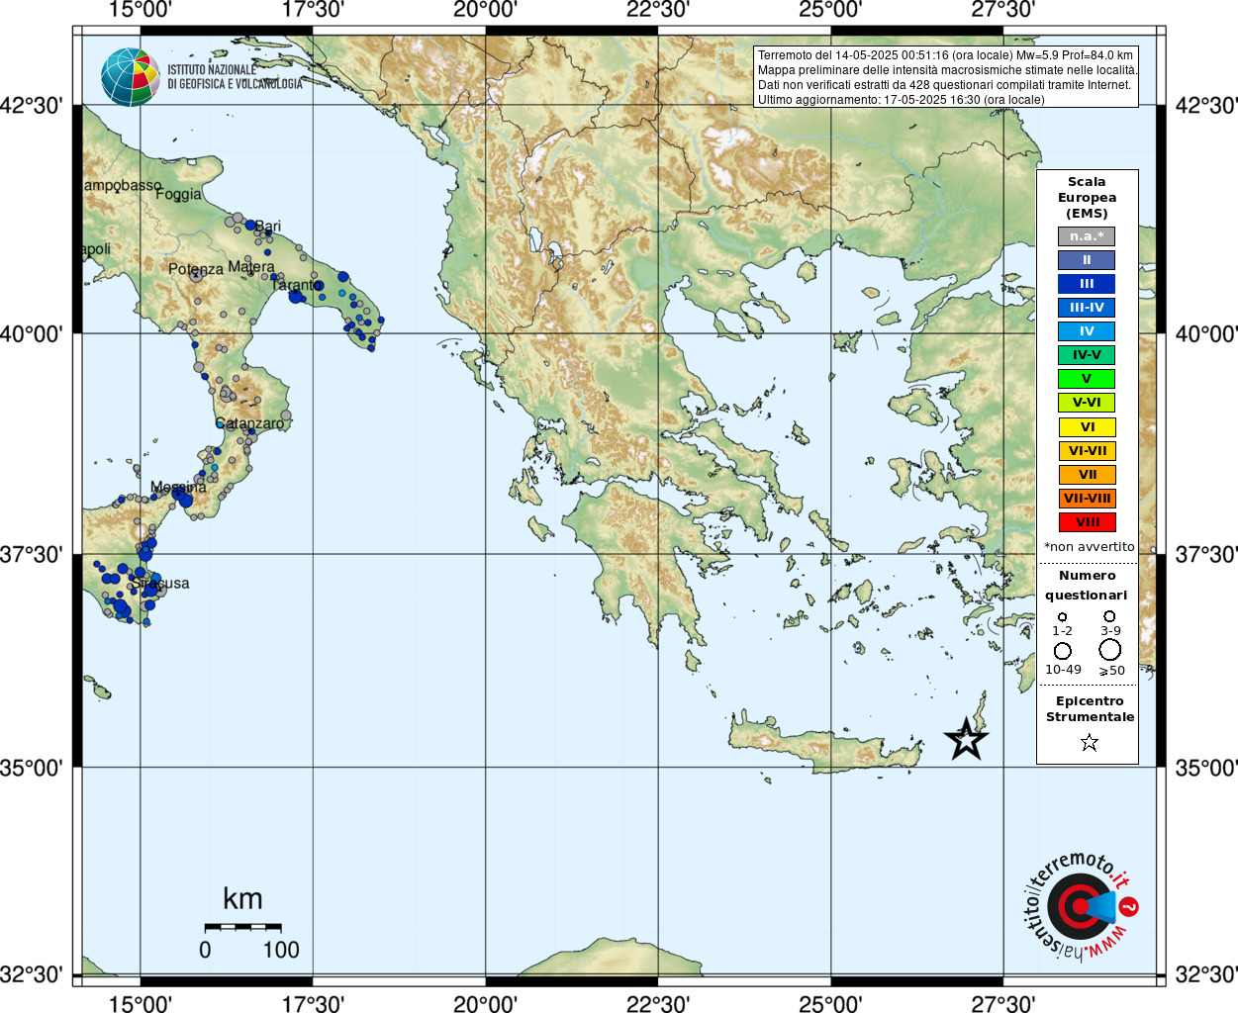Screen dimensions: 1238x1013
Task: Click the haisentitoilterremoto.it logo
Action: (1081, 906)
